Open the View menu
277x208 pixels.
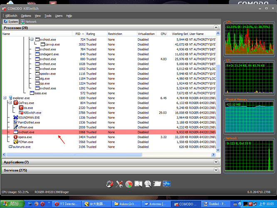[x=37, y=16]
